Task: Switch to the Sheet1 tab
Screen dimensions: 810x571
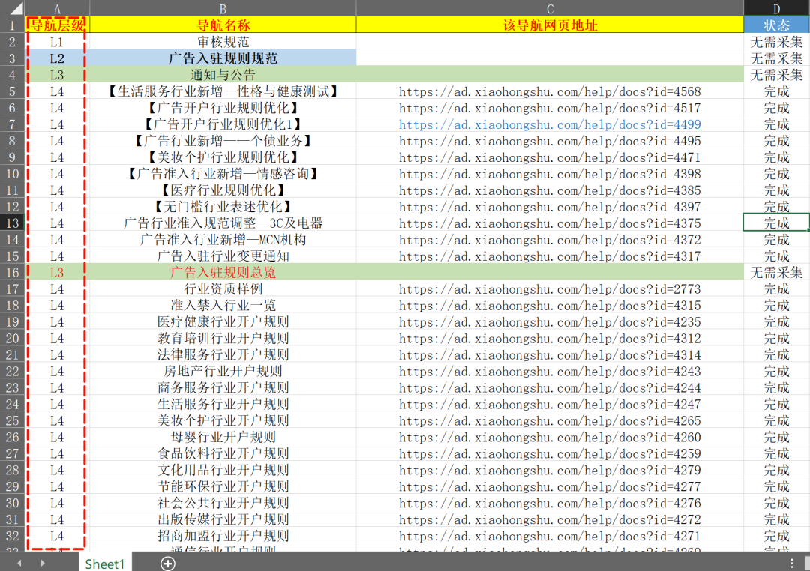Action: click(x=104, y=564)
